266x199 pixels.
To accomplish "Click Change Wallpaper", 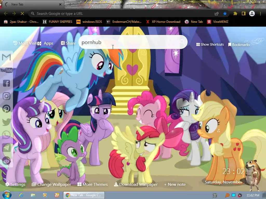I will (51, 184).
